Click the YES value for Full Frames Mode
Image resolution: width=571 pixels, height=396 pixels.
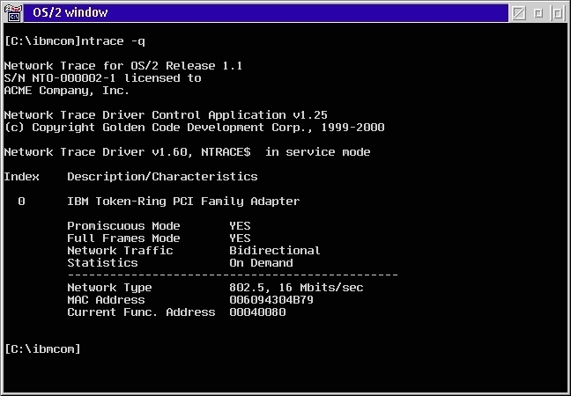click(x=240, y=238)
